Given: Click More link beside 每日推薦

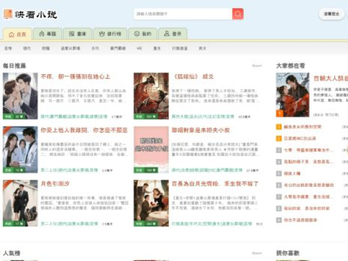Looking at the screenshot, I should click(x=257, y=66).
